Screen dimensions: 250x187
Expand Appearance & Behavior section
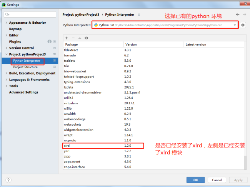coord(7,23)
